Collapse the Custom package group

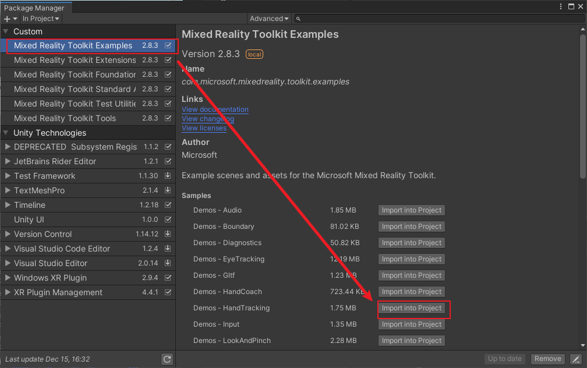click(6, 31)
